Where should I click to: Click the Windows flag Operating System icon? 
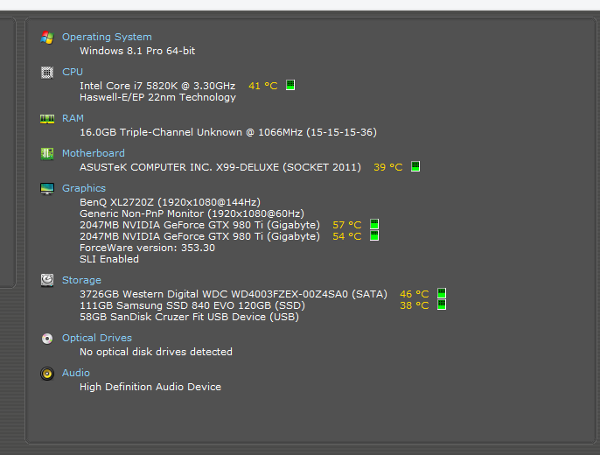47,38
